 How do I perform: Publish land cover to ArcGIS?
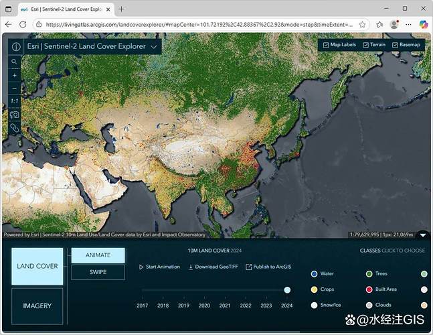point(268,267)
